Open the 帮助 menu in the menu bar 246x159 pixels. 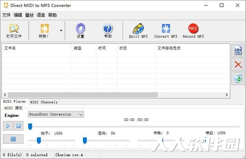52,15
